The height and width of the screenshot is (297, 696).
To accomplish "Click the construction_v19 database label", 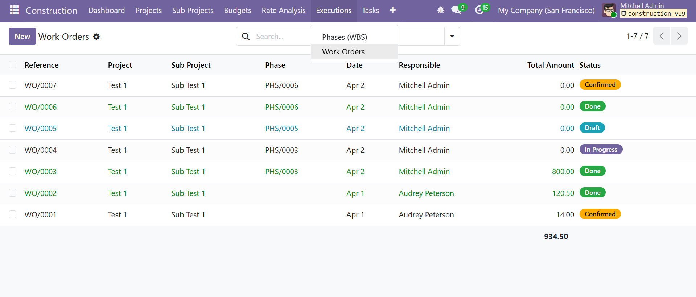I will 653,13.
